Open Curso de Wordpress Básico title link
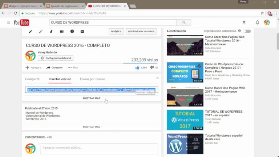This screenshot has height=157, width=279. [x=225, y=68]
